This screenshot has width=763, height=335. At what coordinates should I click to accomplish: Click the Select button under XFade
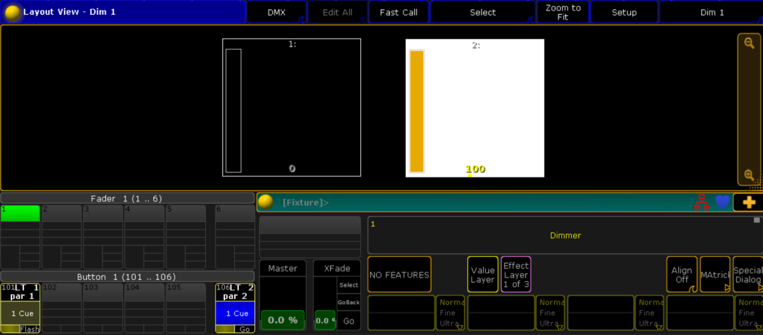click(348, 285)
